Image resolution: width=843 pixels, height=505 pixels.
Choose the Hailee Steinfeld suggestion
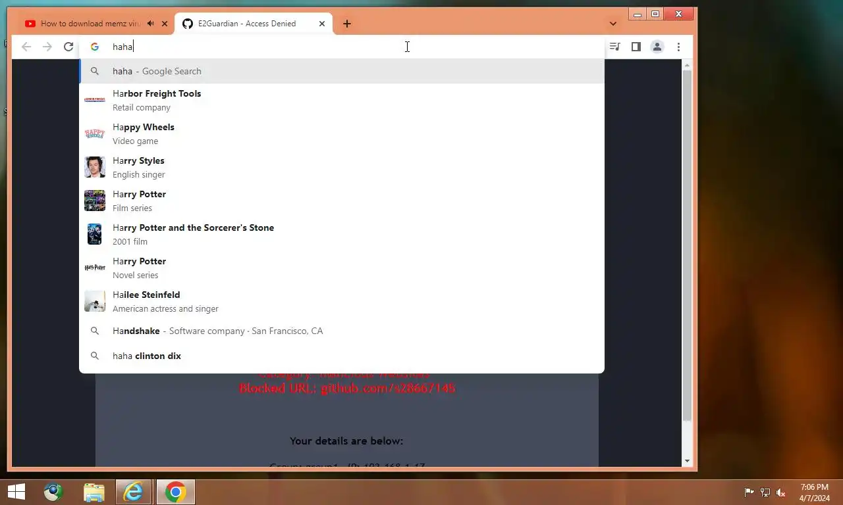(341, 301)
